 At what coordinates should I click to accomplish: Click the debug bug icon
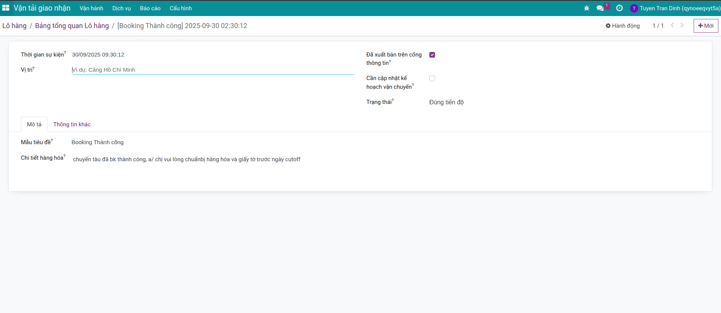[x=586, y=8]
